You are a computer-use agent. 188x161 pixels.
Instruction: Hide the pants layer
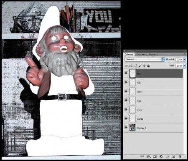pos(126,118)
